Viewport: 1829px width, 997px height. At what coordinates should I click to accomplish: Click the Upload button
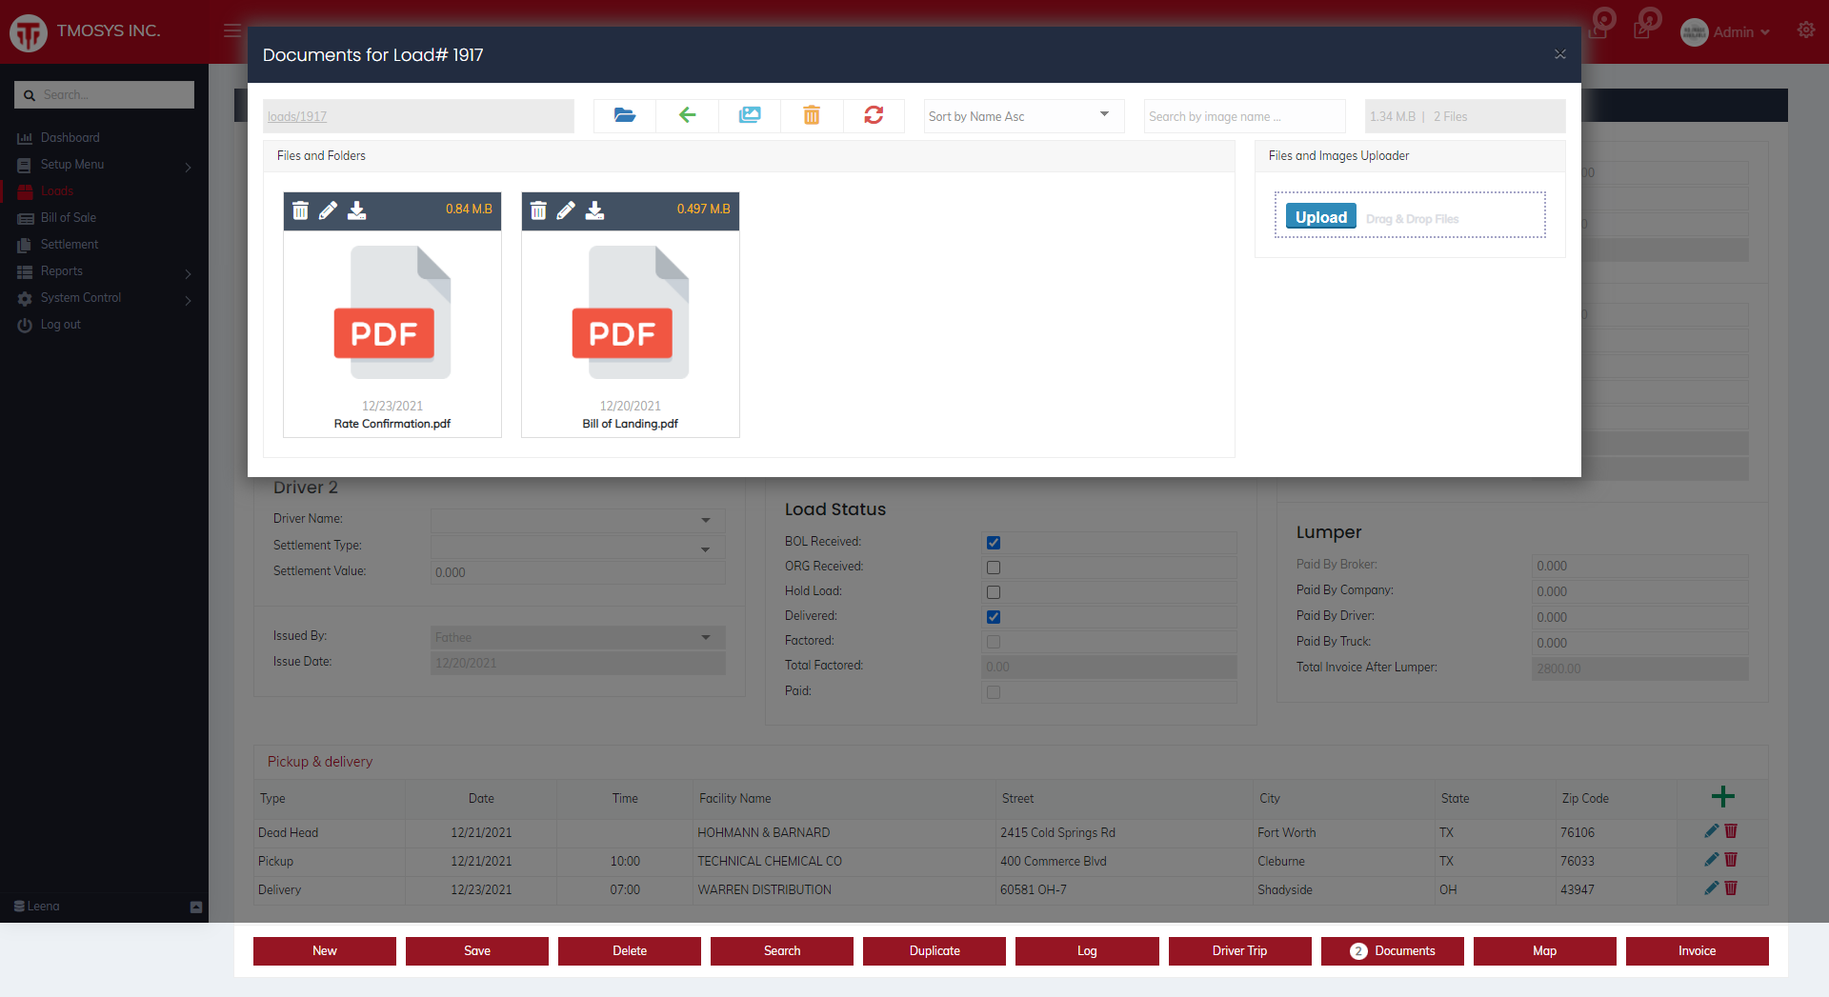(x=1320, y=217)
